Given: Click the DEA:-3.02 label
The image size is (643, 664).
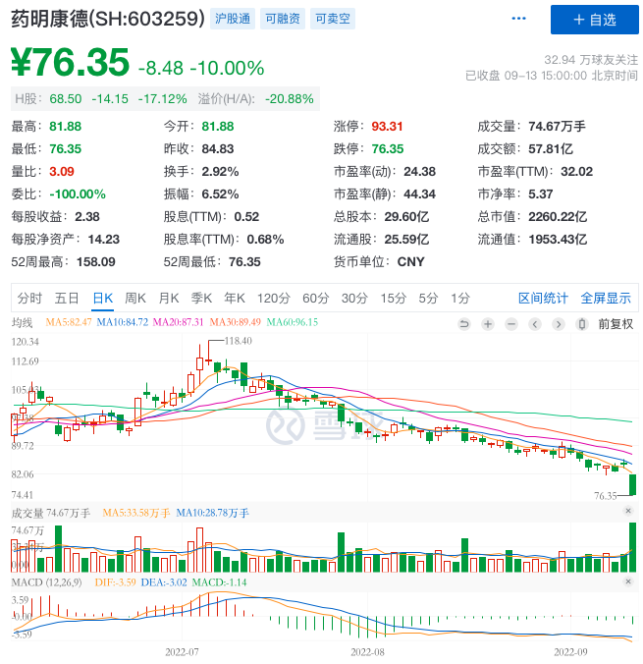Looking at the screenshot, I should coord(164,582).
